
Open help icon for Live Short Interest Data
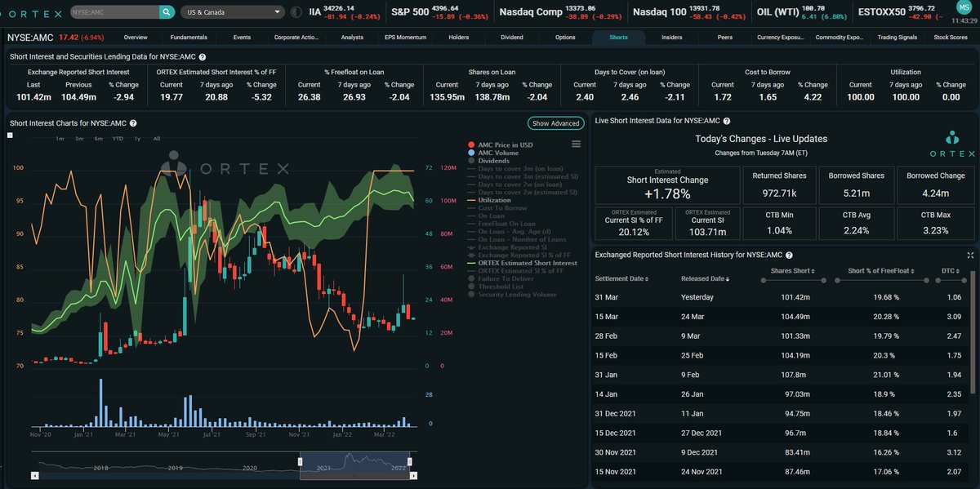click(x=726, y=120)
